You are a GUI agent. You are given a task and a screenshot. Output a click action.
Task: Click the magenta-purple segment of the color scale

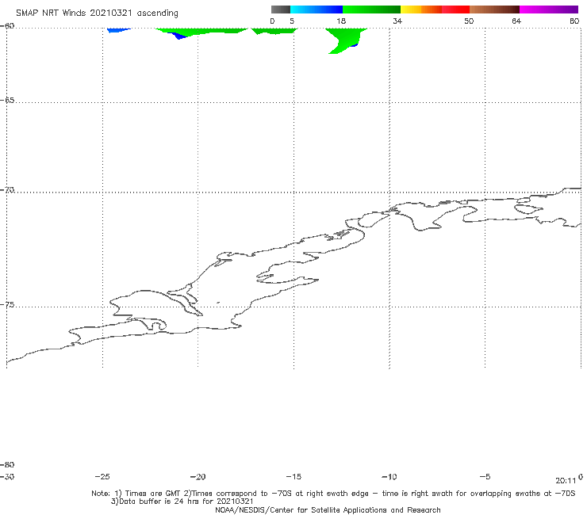point(549,10)
